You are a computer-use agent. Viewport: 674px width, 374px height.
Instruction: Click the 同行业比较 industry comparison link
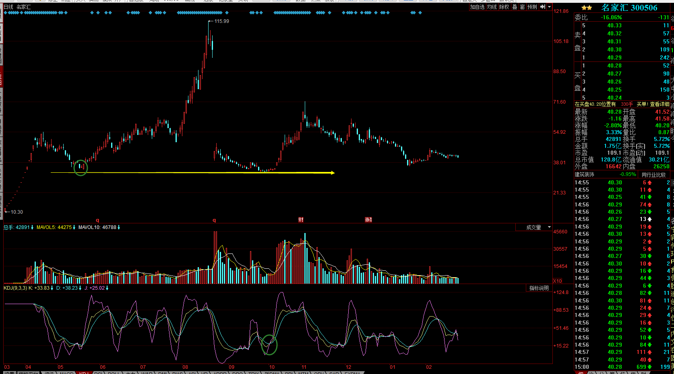(x=653, y=175)
